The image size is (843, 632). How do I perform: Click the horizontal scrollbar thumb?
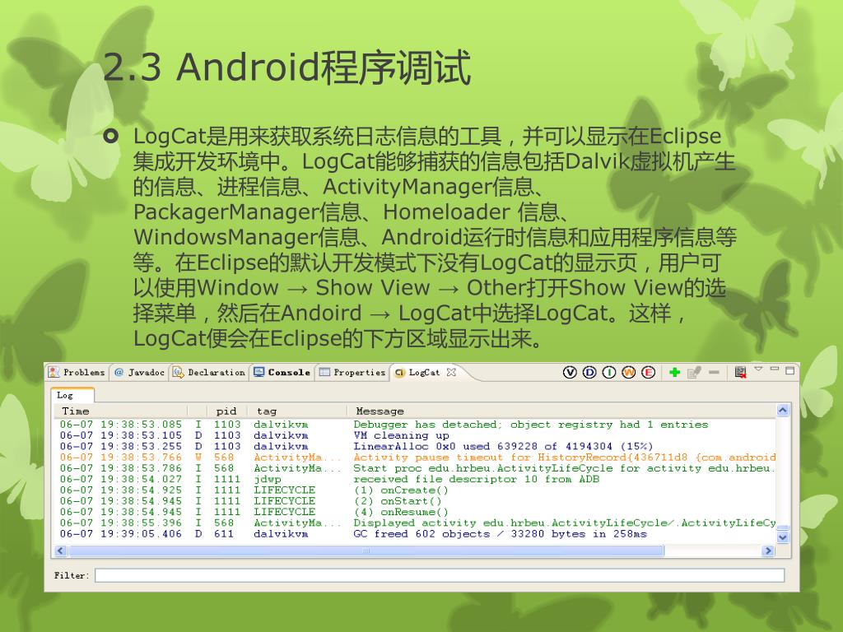coord(366,551)
